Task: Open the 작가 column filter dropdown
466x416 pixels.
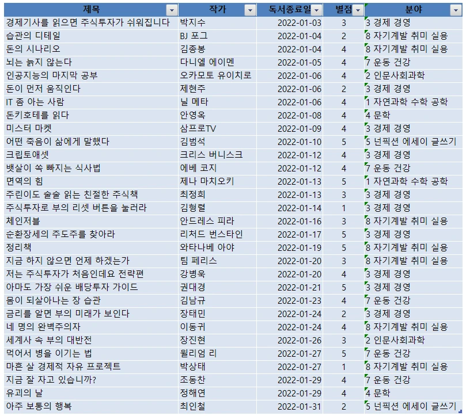Action: pos(249,8)
